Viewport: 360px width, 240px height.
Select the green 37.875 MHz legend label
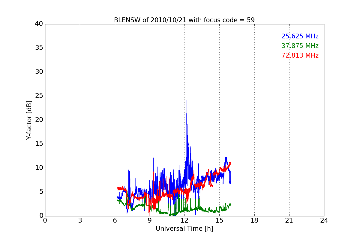click(300, 46)
